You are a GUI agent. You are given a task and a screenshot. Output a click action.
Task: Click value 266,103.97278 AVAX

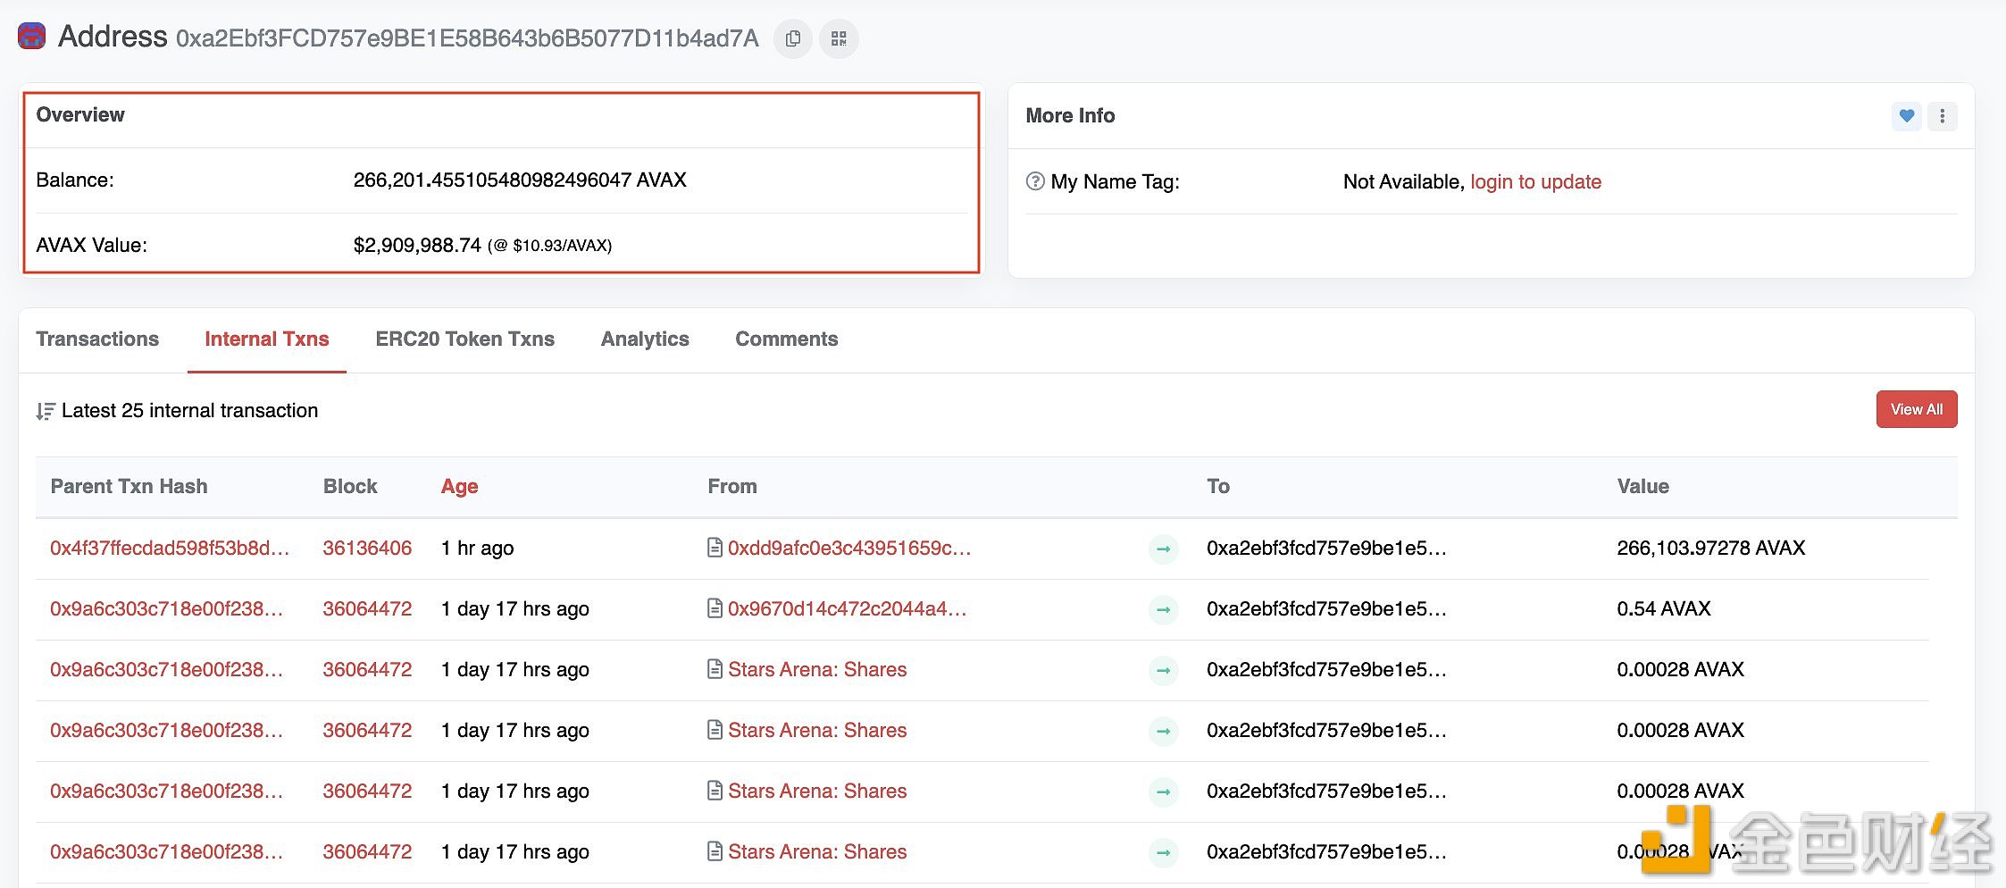click(x=1711, y=548)
